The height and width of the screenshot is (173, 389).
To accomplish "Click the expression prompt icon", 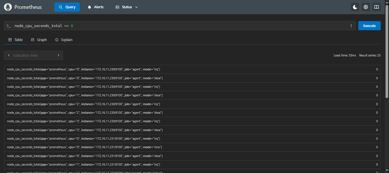I will [x=9, y=26].
